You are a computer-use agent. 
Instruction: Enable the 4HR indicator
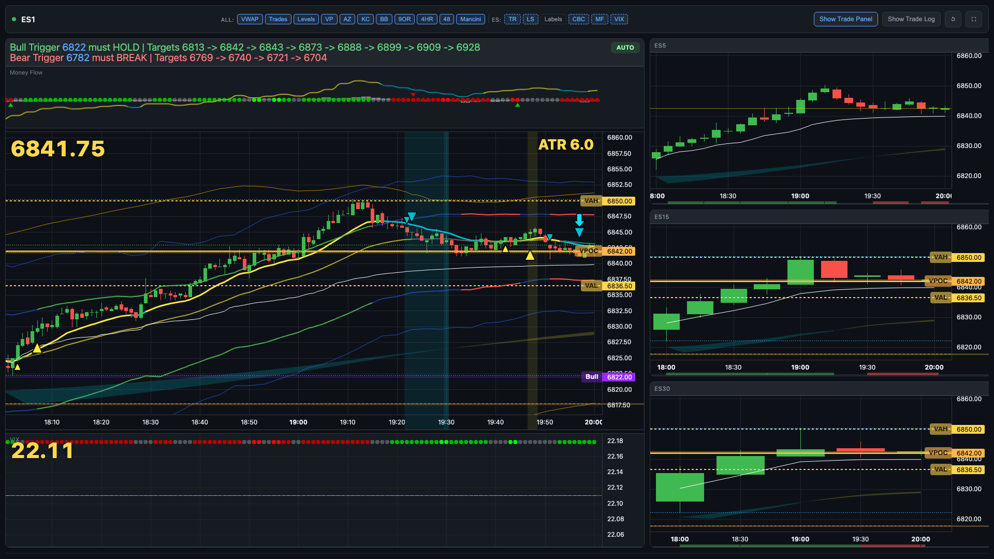click(427, 19)
